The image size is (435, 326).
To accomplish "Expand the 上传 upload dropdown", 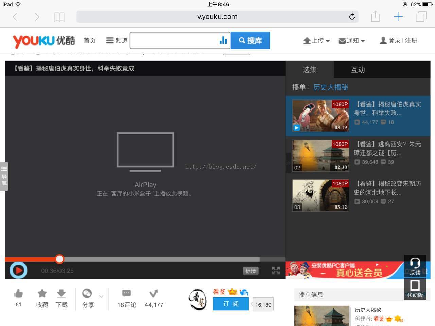I will coord(316,41).
